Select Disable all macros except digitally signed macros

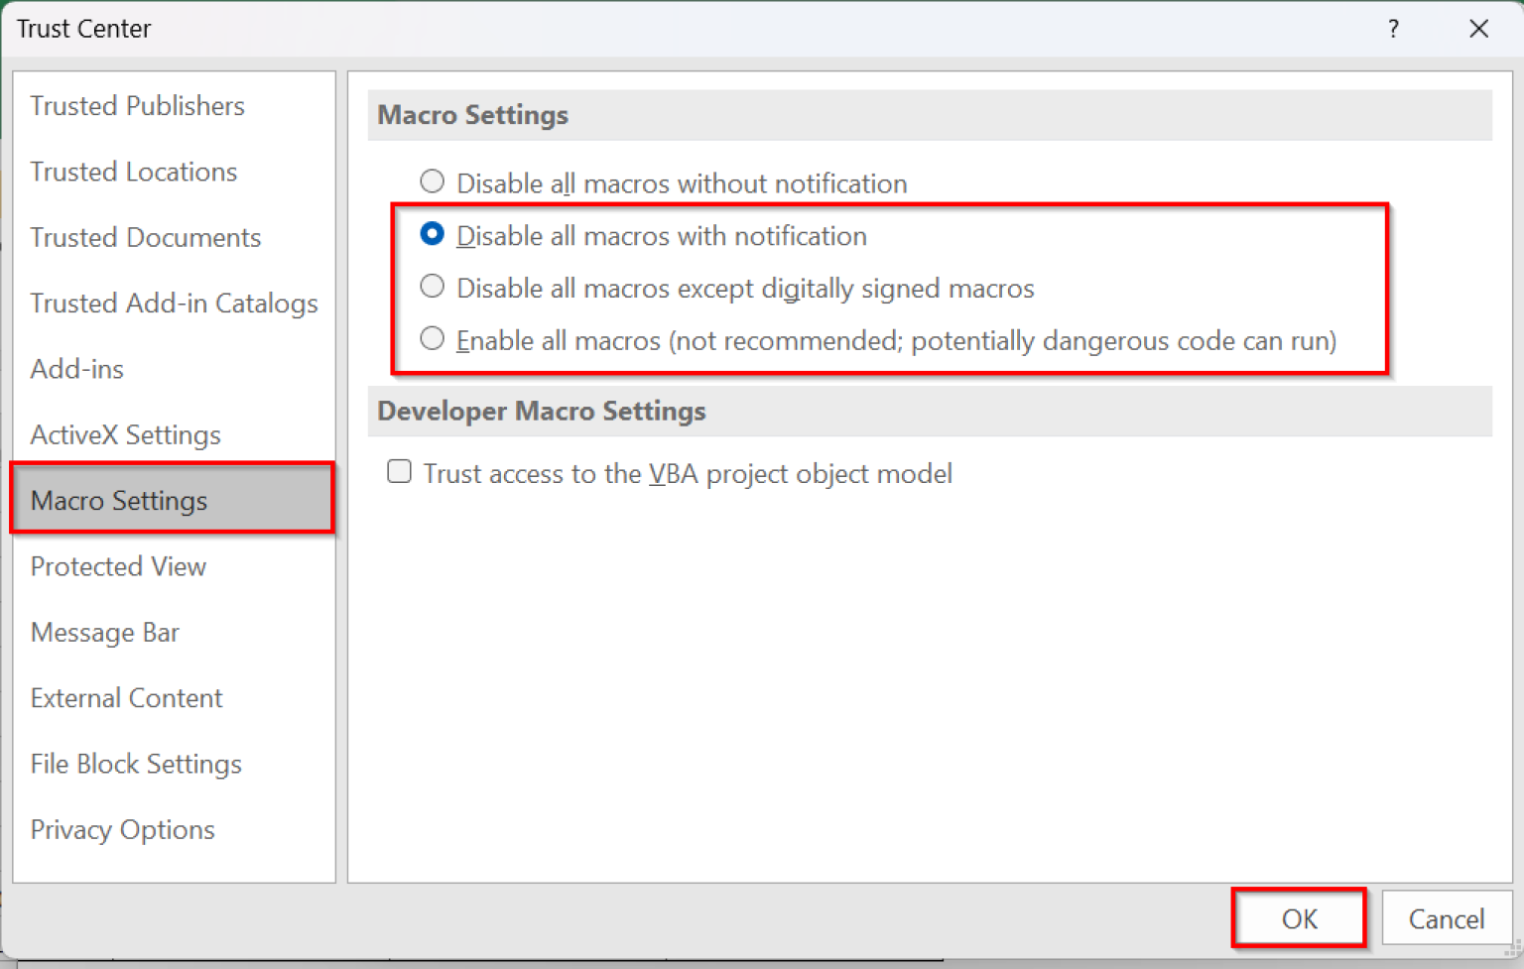point(432,286)
